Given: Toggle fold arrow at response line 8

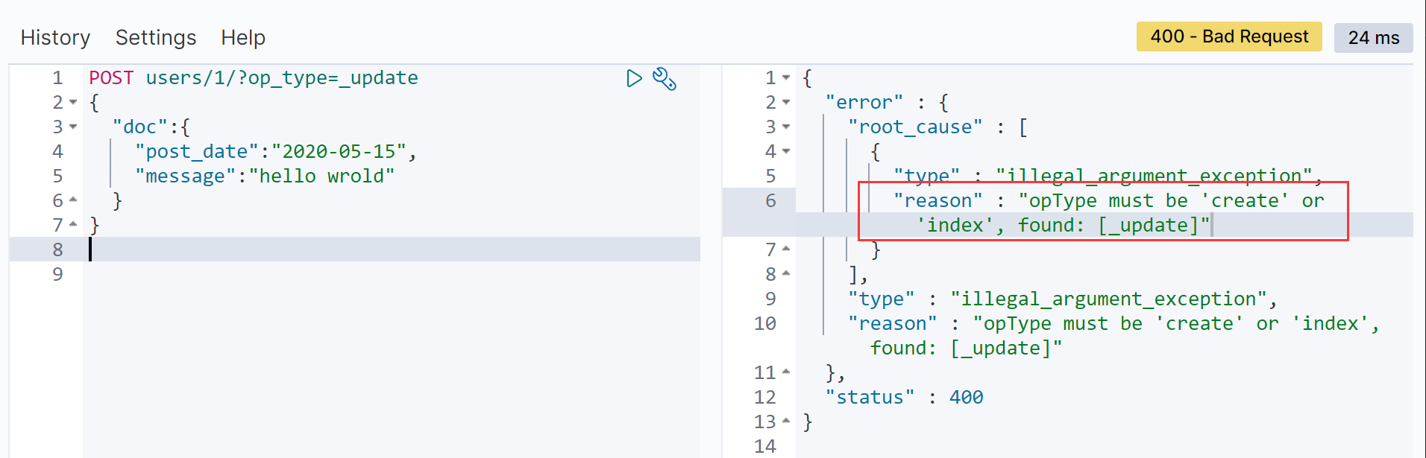Looking at the screenshot, I should pos(786,274).
